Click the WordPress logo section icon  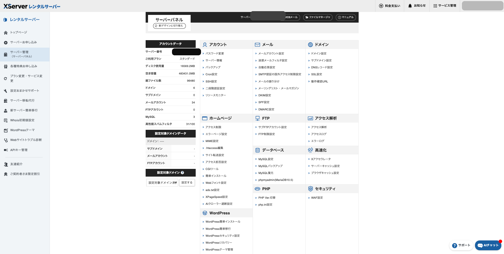(205, 213)
